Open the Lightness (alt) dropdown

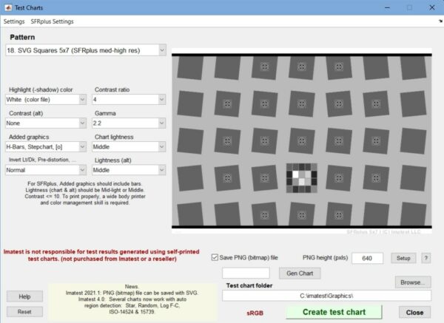pos(129,170)
